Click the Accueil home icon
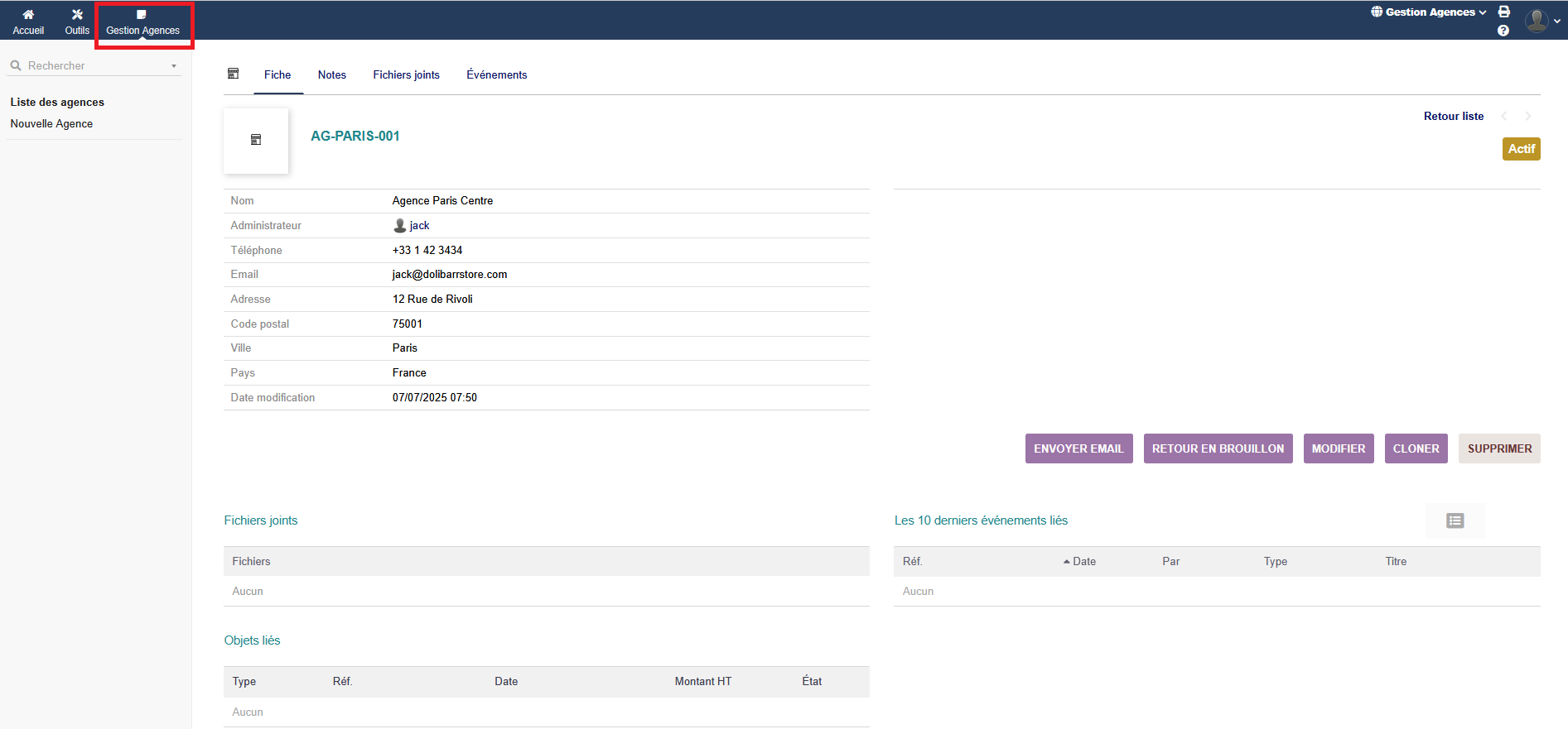Image resolution: width=1568 pixels, height=729 pixels. click(x=28, y=15)
